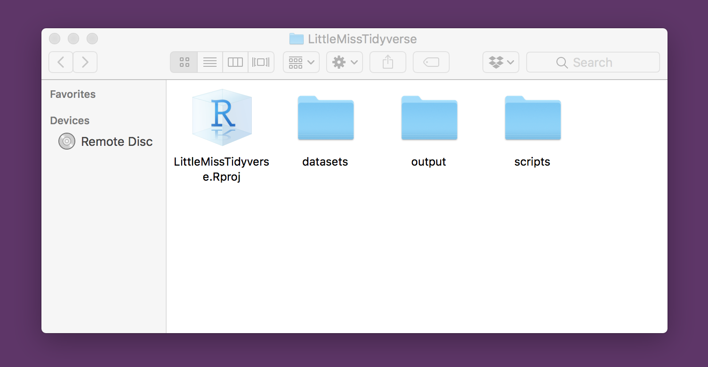The height and width of the screenshot is (367, 708).
Task: Click the Devices sidebar heading
Action: click(70, 120)
